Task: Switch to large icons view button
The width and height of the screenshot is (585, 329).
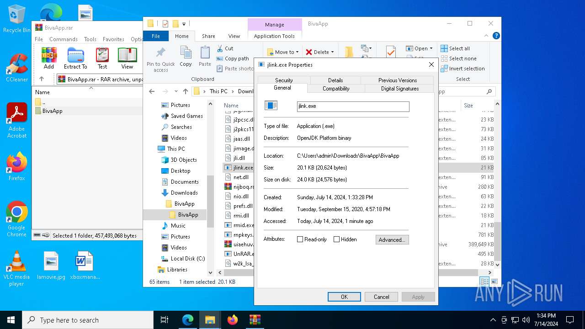Action: (x=495, y=281)
